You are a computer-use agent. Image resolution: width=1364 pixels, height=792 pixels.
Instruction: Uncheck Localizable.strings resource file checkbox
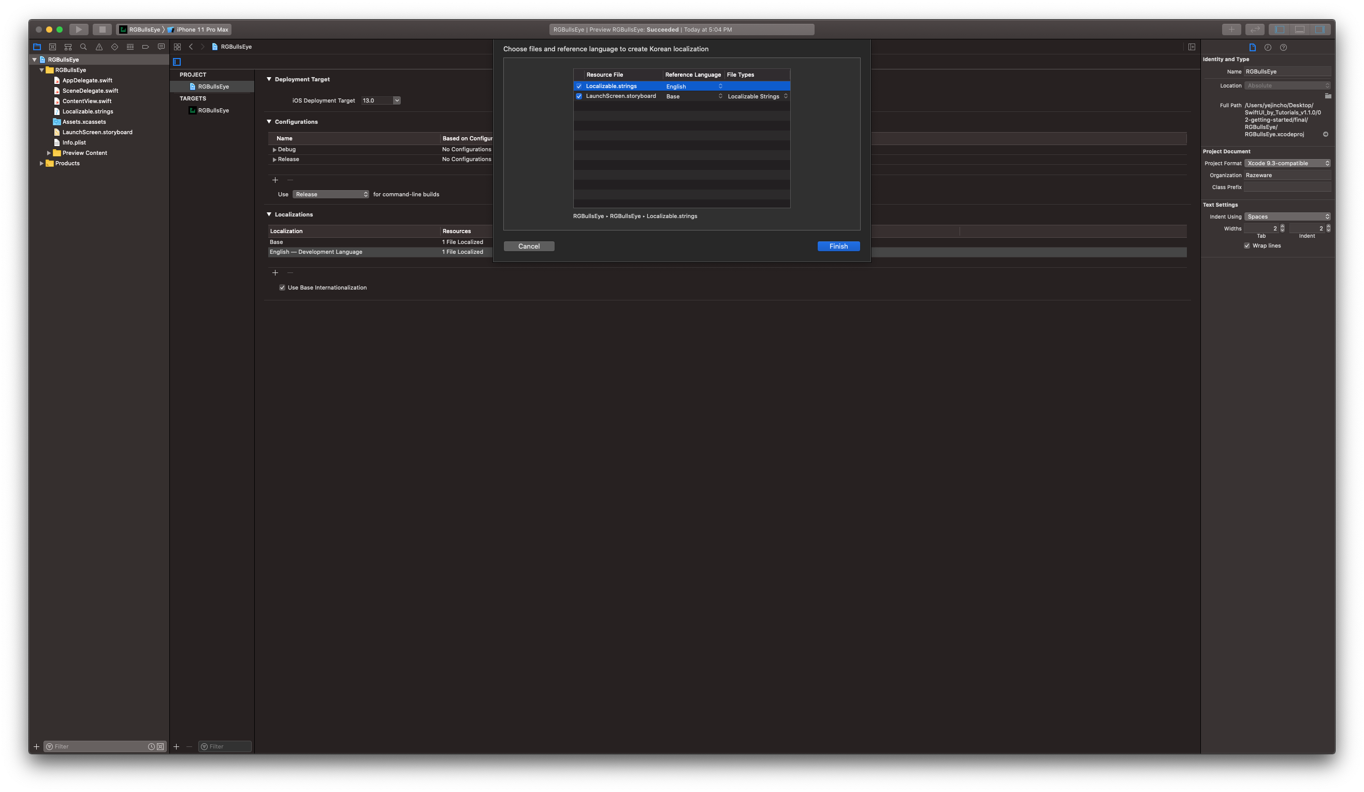point(579,86)
